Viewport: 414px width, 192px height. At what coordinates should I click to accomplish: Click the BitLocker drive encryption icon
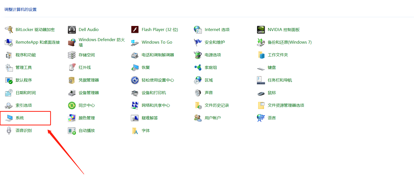point(9,30)
